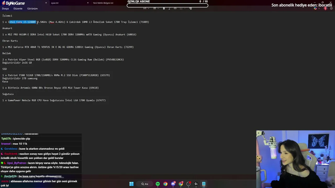This screenshot has width=335, height=188.
Task: Open Chrome with profile picture in taskbar
Action: point(181,184)
